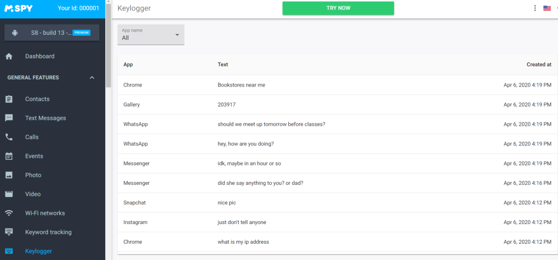Click the Text Messages chat bubble icon
Viewport: 558px width, 260px height.
point(9,118)
